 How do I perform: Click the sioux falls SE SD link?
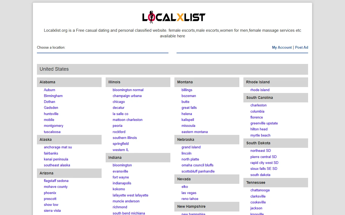click(264, 169)
